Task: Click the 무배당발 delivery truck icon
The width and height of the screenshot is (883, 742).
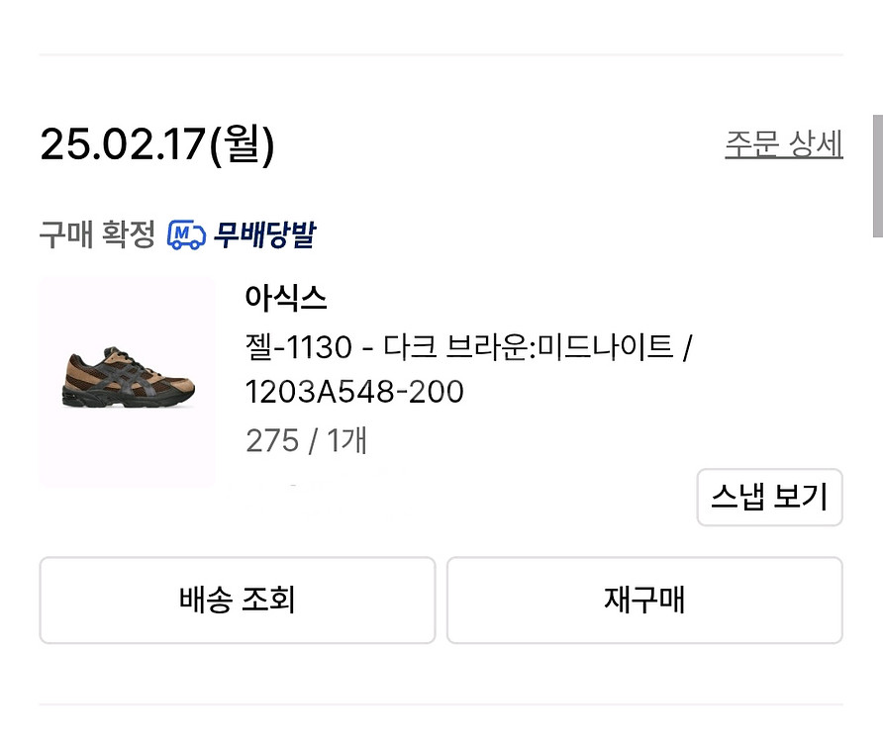Action: point(186,234)
